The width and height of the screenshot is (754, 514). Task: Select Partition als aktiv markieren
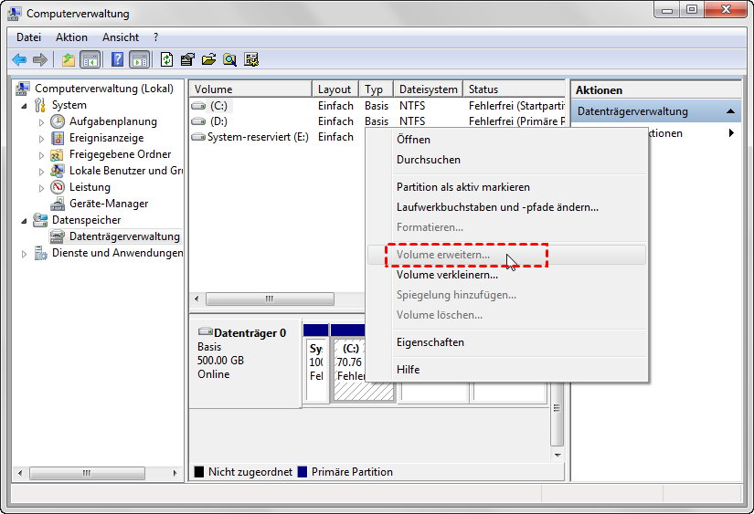(x=507, y=187)
